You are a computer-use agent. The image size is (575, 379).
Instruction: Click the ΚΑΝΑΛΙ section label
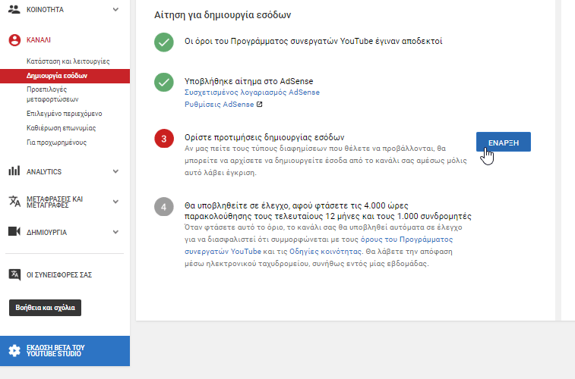coord(39,40)
